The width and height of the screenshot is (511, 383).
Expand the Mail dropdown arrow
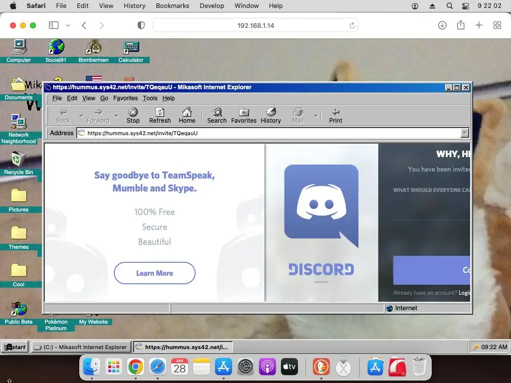tap(316, 116)
